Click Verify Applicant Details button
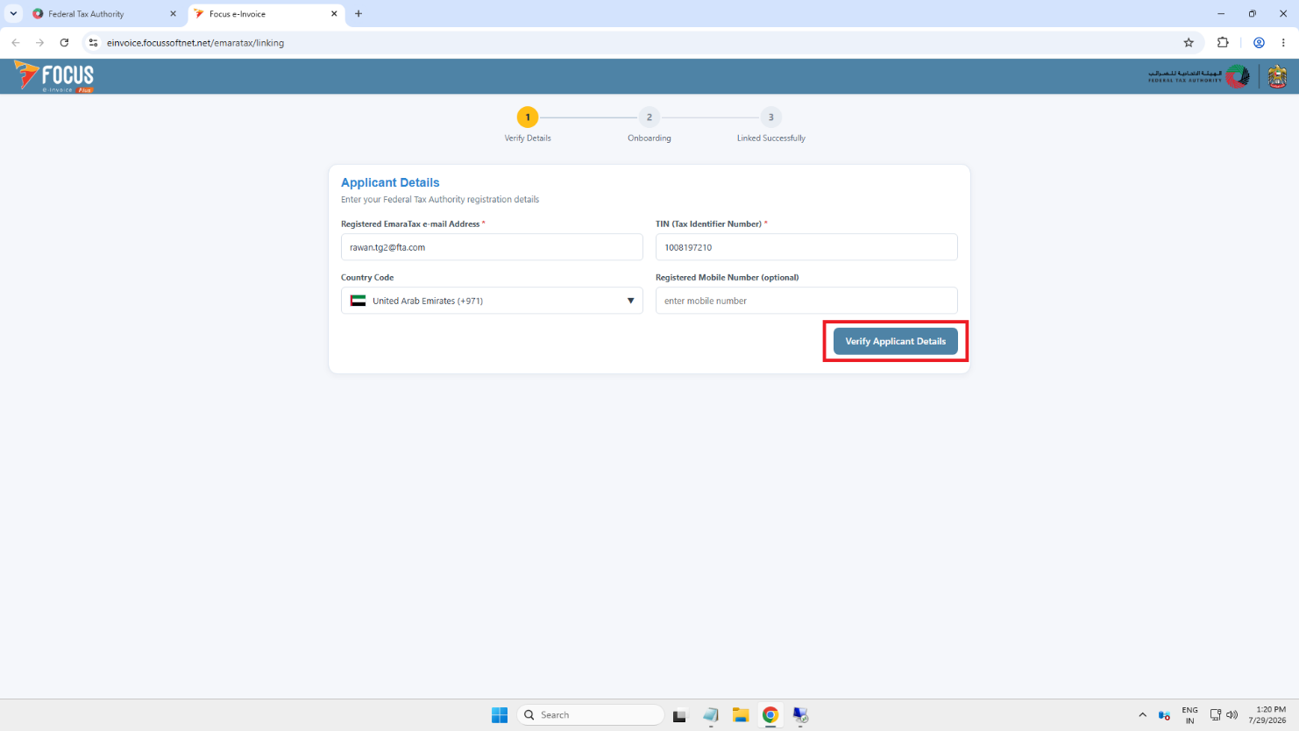The height and width of the screenshot is (731, 1299). (895, 341)
